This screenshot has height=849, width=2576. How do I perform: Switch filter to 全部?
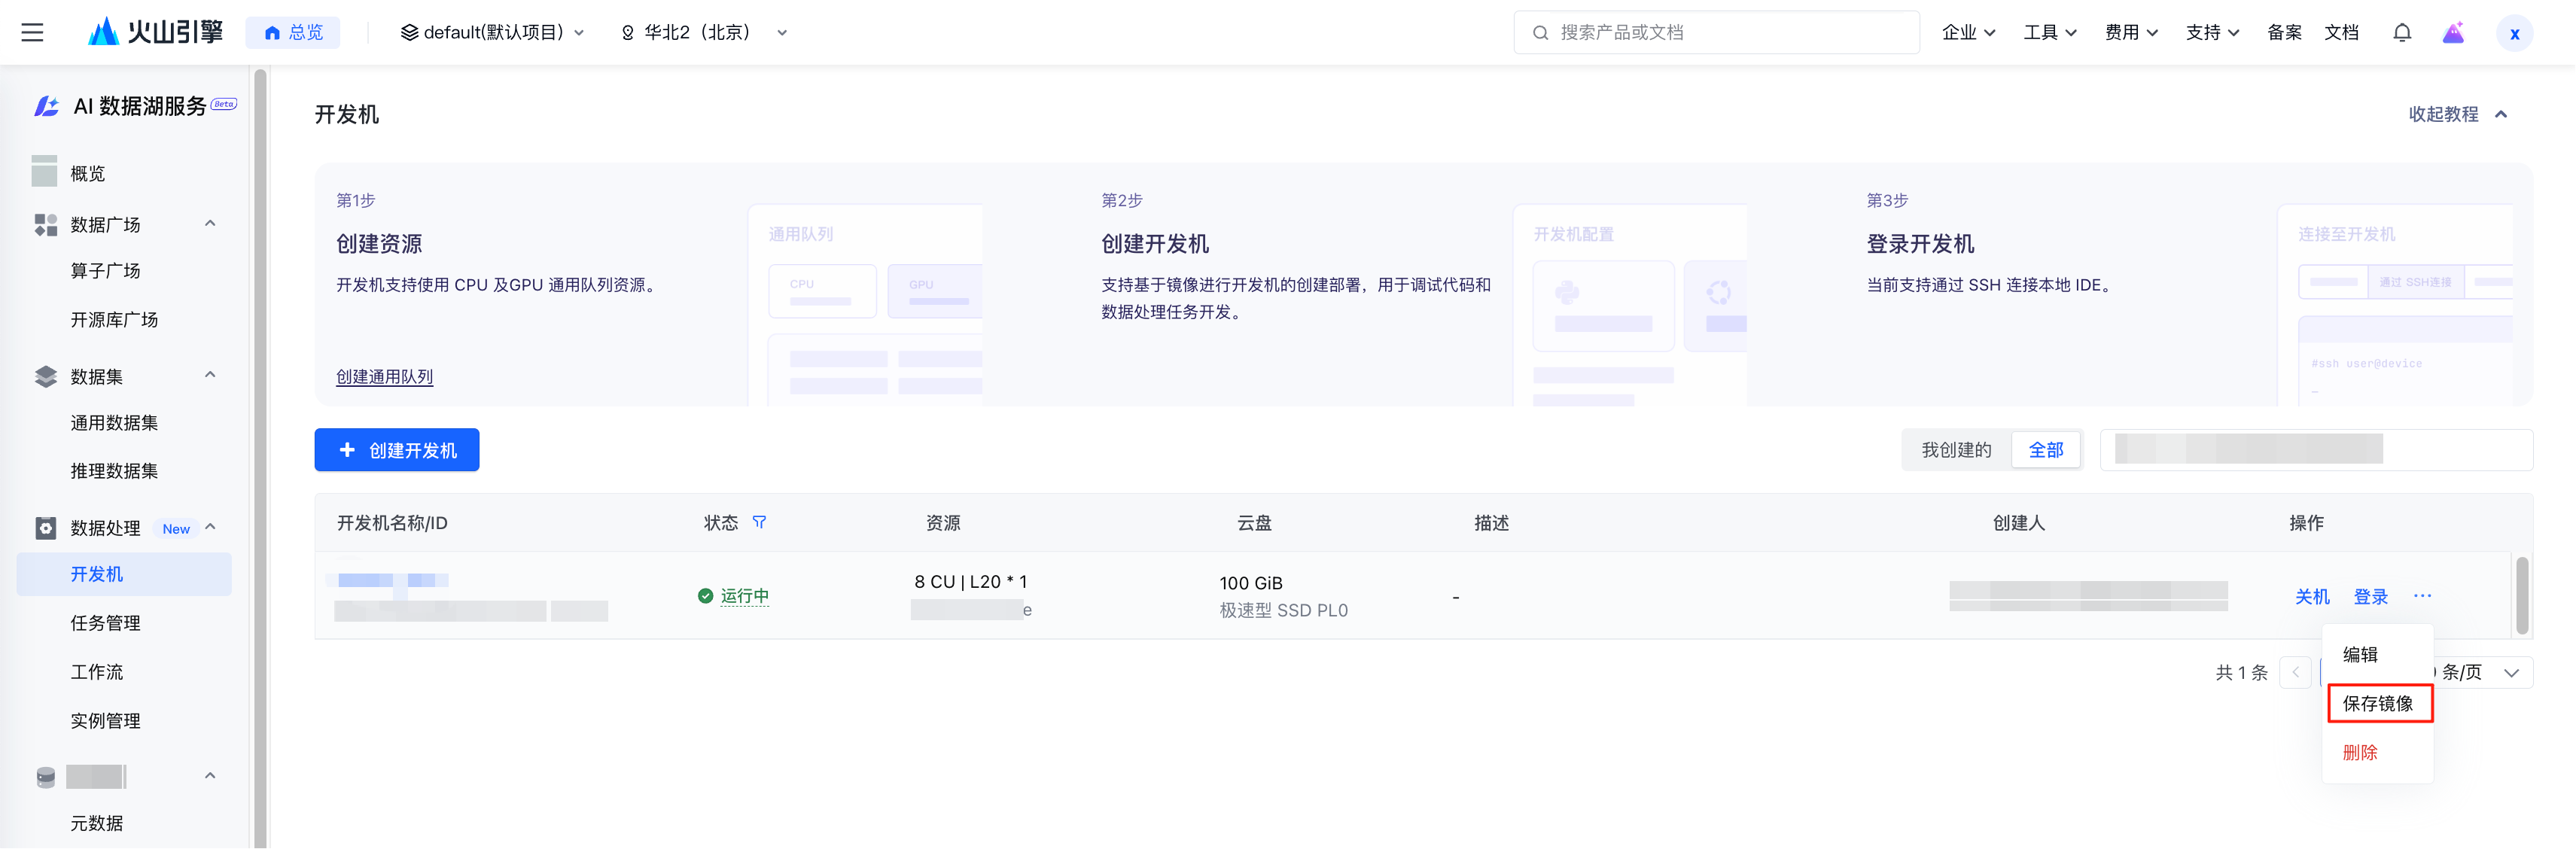(x=2045, y=450)
